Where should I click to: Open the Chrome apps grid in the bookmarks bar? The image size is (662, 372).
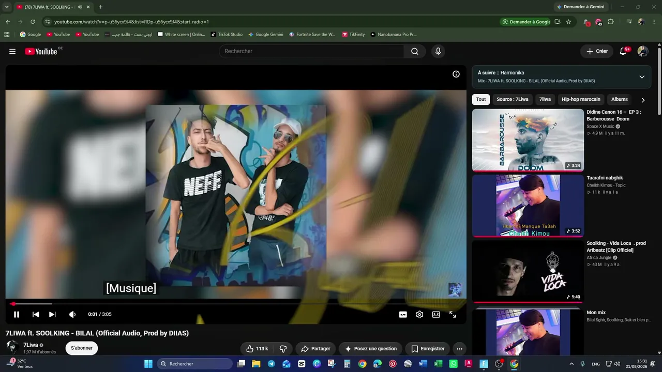point(7,35)
